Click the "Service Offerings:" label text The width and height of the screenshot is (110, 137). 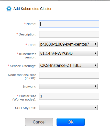pos(23,66)
